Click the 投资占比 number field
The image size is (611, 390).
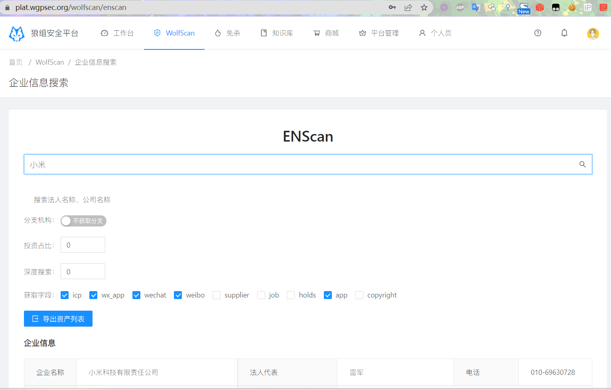[83, 245]
